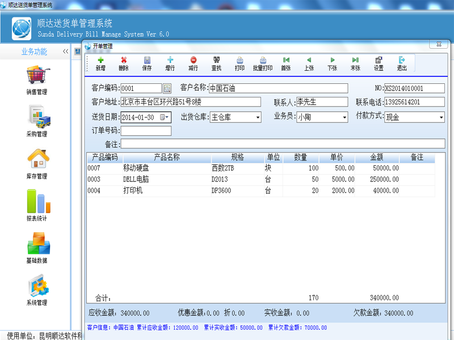Screen dimensions: 454x340
Task: Click the 删除 (Delete) toolbar icon
Action: point(124,63)
